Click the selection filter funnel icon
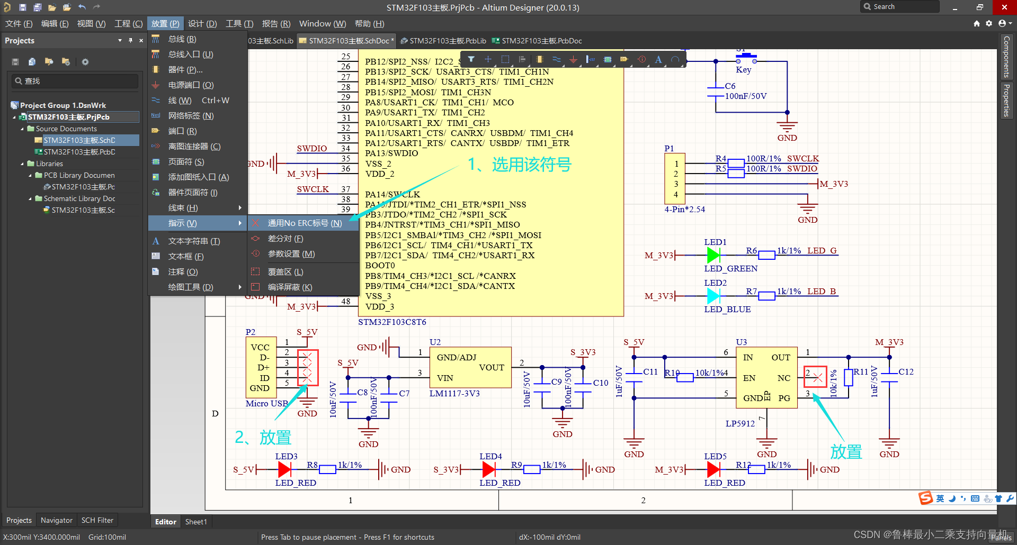 471,59
